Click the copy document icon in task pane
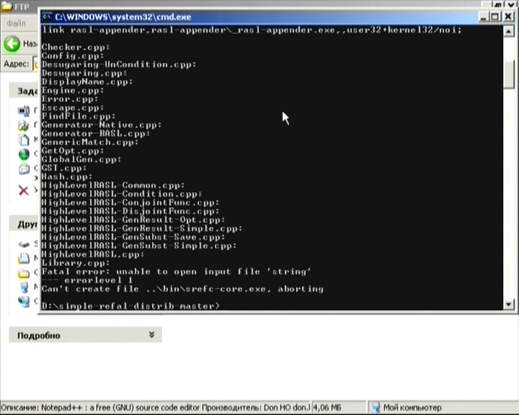 [x=24, y=140]
